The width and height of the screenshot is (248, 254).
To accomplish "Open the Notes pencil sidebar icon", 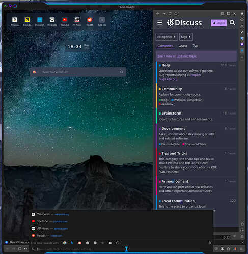I will (x=242, y=32).
